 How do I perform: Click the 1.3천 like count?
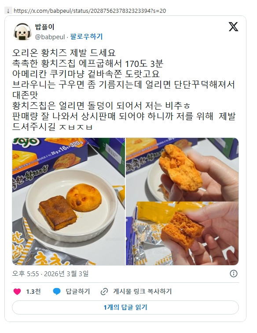[33, 292]
